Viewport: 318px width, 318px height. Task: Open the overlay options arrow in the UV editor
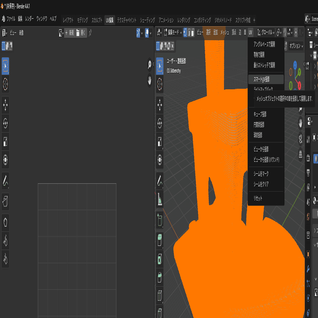click(x=150, y=33)
